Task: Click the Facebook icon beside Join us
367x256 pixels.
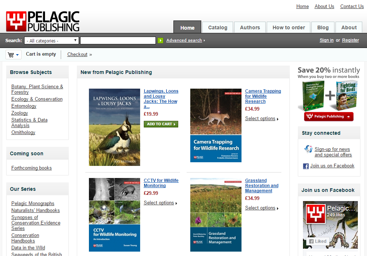Action: click(x=306, y=166)
